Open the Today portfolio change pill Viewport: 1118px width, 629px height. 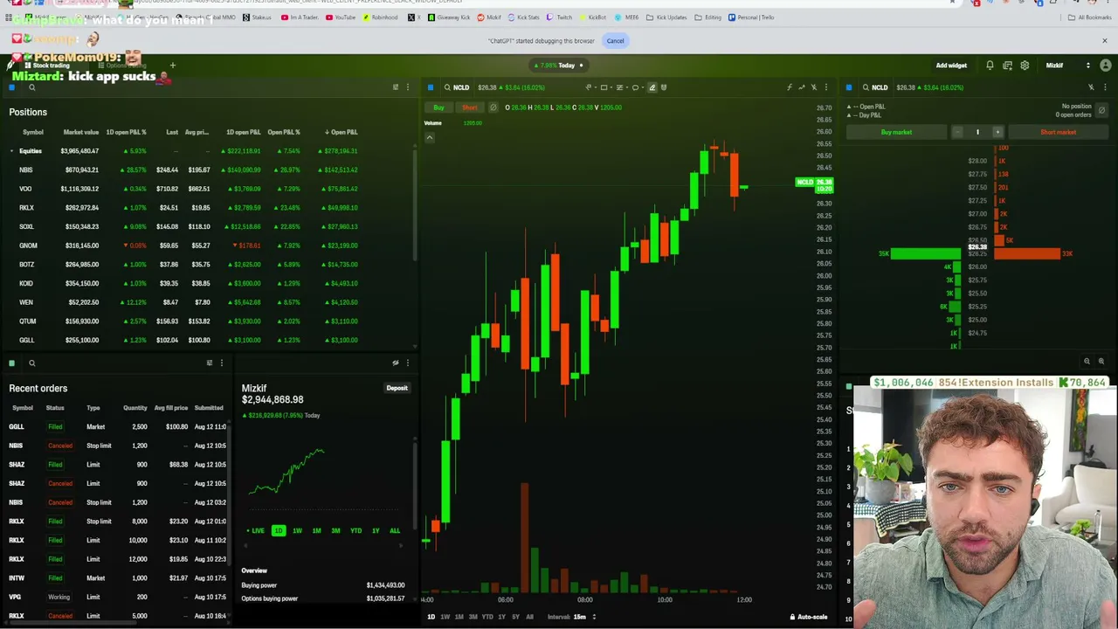[558, 66]
